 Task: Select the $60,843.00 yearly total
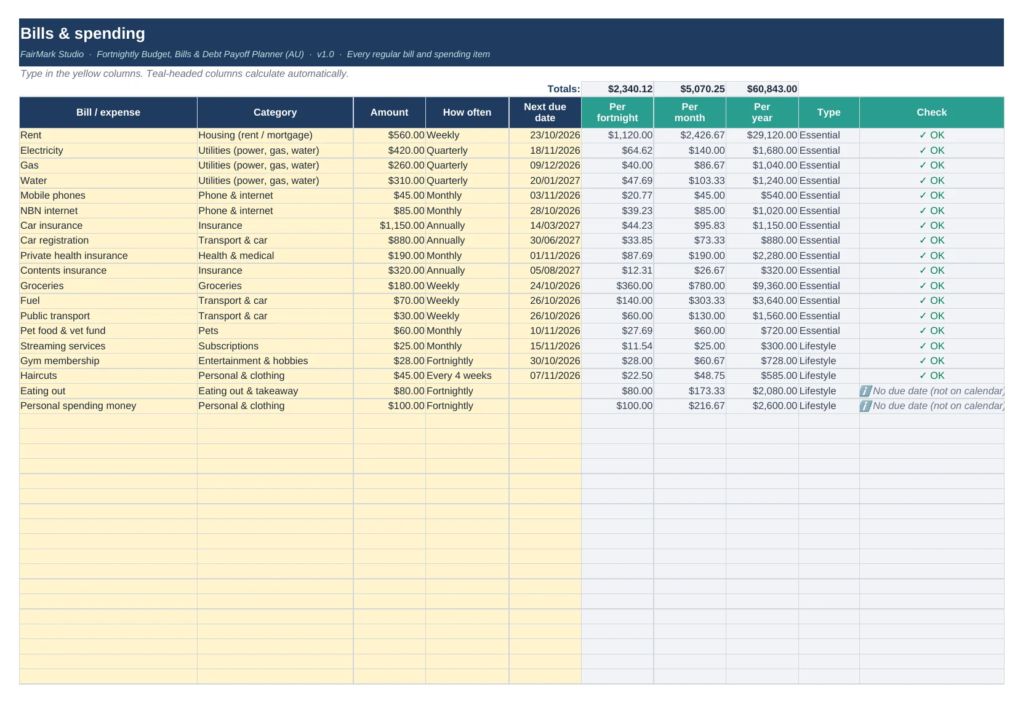[762, 89]
